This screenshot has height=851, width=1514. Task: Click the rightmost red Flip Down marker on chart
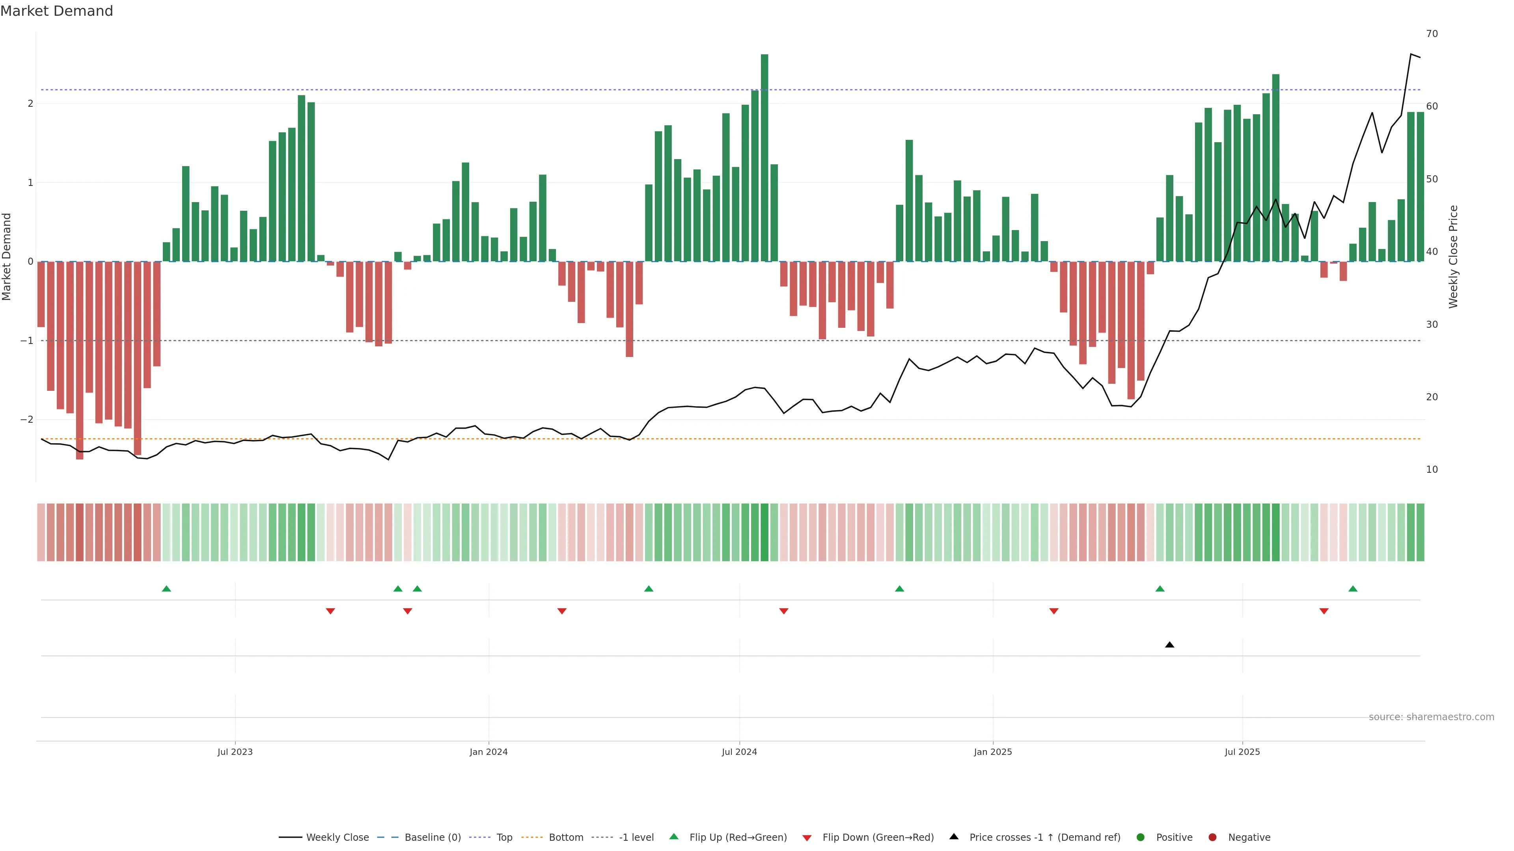1324,611
